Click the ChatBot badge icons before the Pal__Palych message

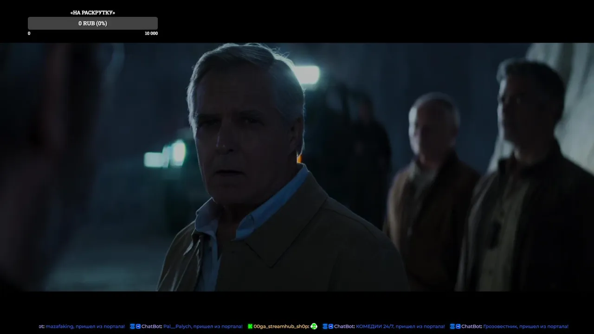point(135,327)
